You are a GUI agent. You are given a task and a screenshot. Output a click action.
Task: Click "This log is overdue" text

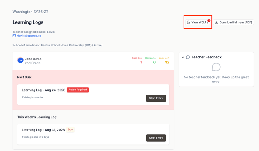coord(32,97)
